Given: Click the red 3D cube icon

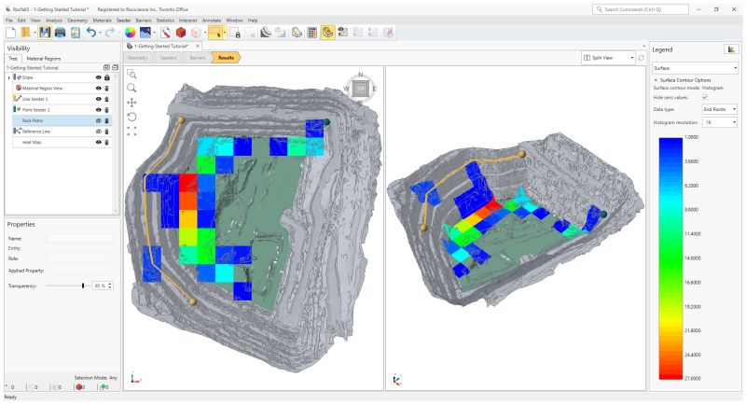Looking at the screenshot, I should (181, 33).
